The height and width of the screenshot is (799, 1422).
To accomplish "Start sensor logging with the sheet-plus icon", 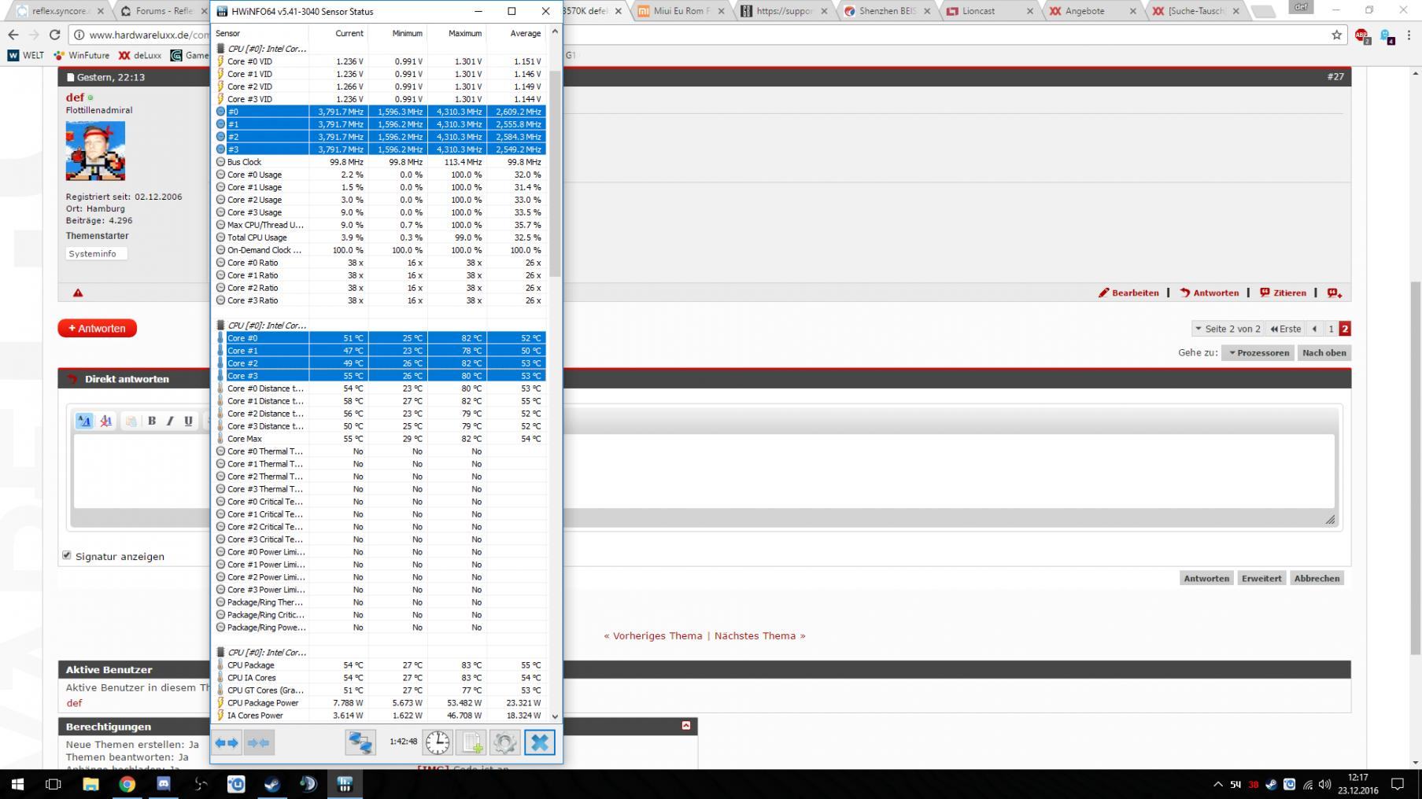I will coord(472,742).
